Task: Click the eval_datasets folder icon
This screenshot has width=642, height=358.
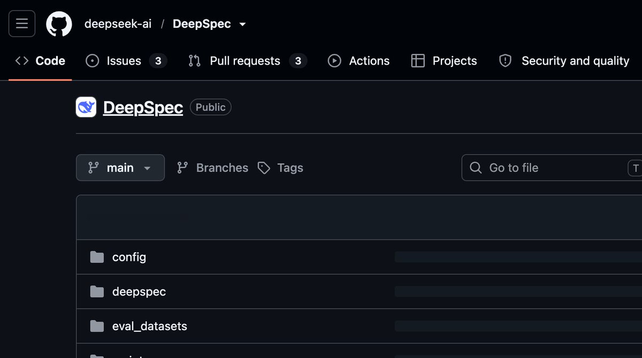Action: pos(97,326)
